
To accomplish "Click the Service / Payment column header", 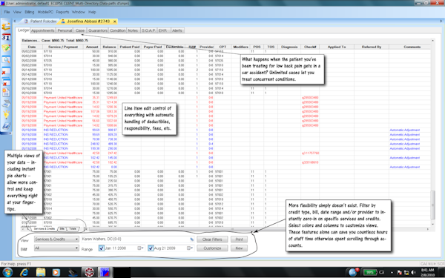I will coord(63,47).
